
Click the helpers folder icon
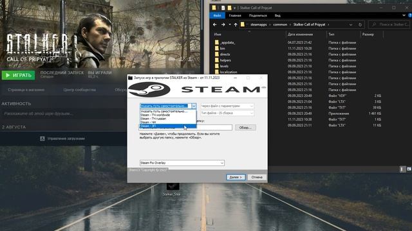pos(216,60)
